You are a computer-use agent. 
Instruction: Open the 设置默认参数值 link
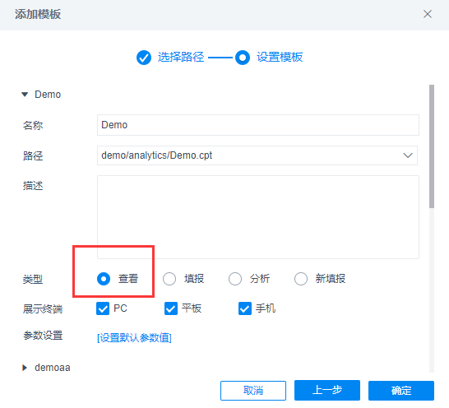[x=134, y=338]
